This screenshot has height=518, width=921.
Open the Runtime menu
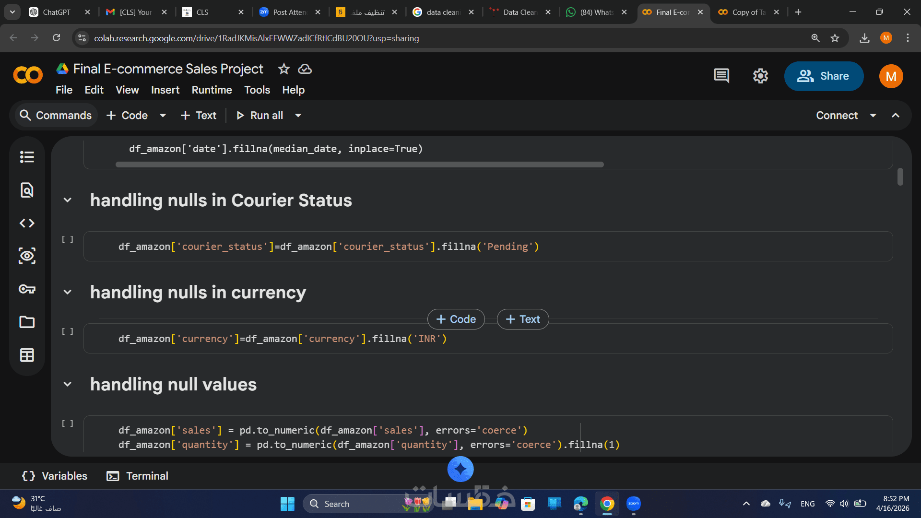(212, 90)
